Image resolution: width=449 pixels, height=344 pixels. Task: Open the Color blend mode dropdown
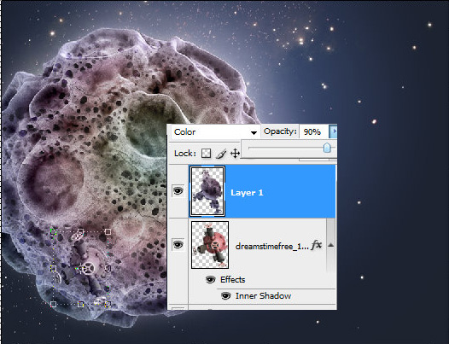[215, 132]
